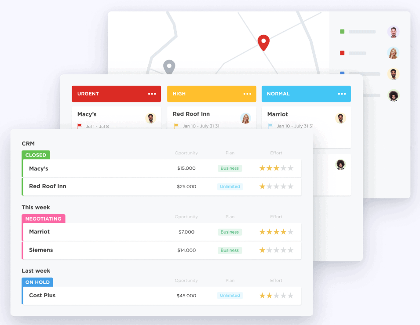This screenshot has width=420, height=325.
Task: Expand the ON HOLD group
Action: (x=37, y=282)
